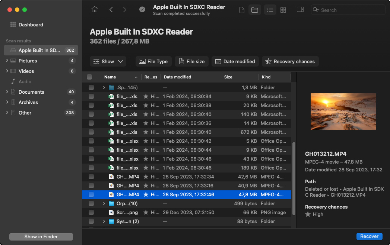This screenshot has width=390, height=245.
Task: Expand the .Sp folder entry
Action: [104, 87]
